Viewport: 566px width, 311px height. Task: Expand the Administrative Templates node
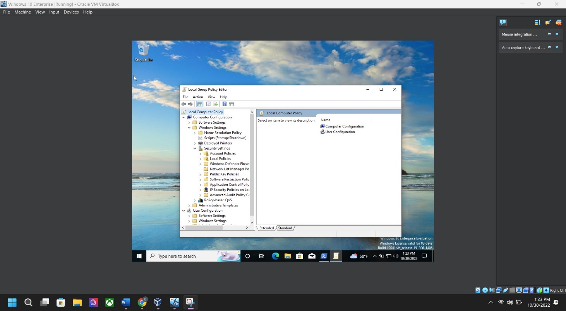(189, 206)
